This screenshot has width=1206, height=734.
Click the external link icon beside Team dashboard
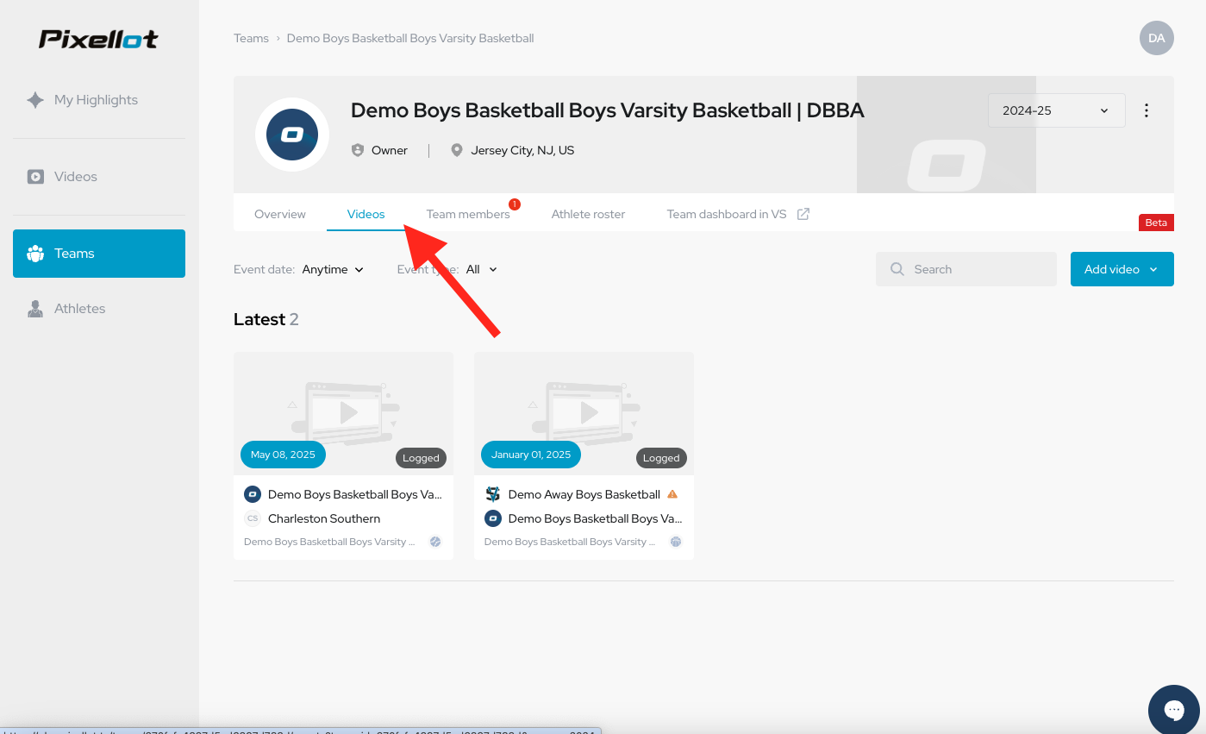[x=803, y=214]
